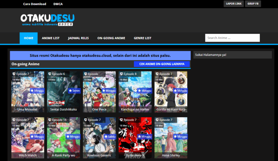The image size is (278, 161).
Task: Click the episode monitor icon on Kowloon Generic
Action: pos(85,120)
